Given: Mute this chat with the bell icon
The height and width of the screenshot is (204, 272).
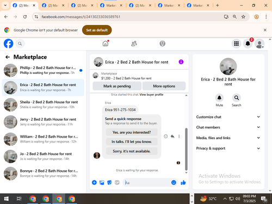Looking at the screenshot, I should click(219, 98).
